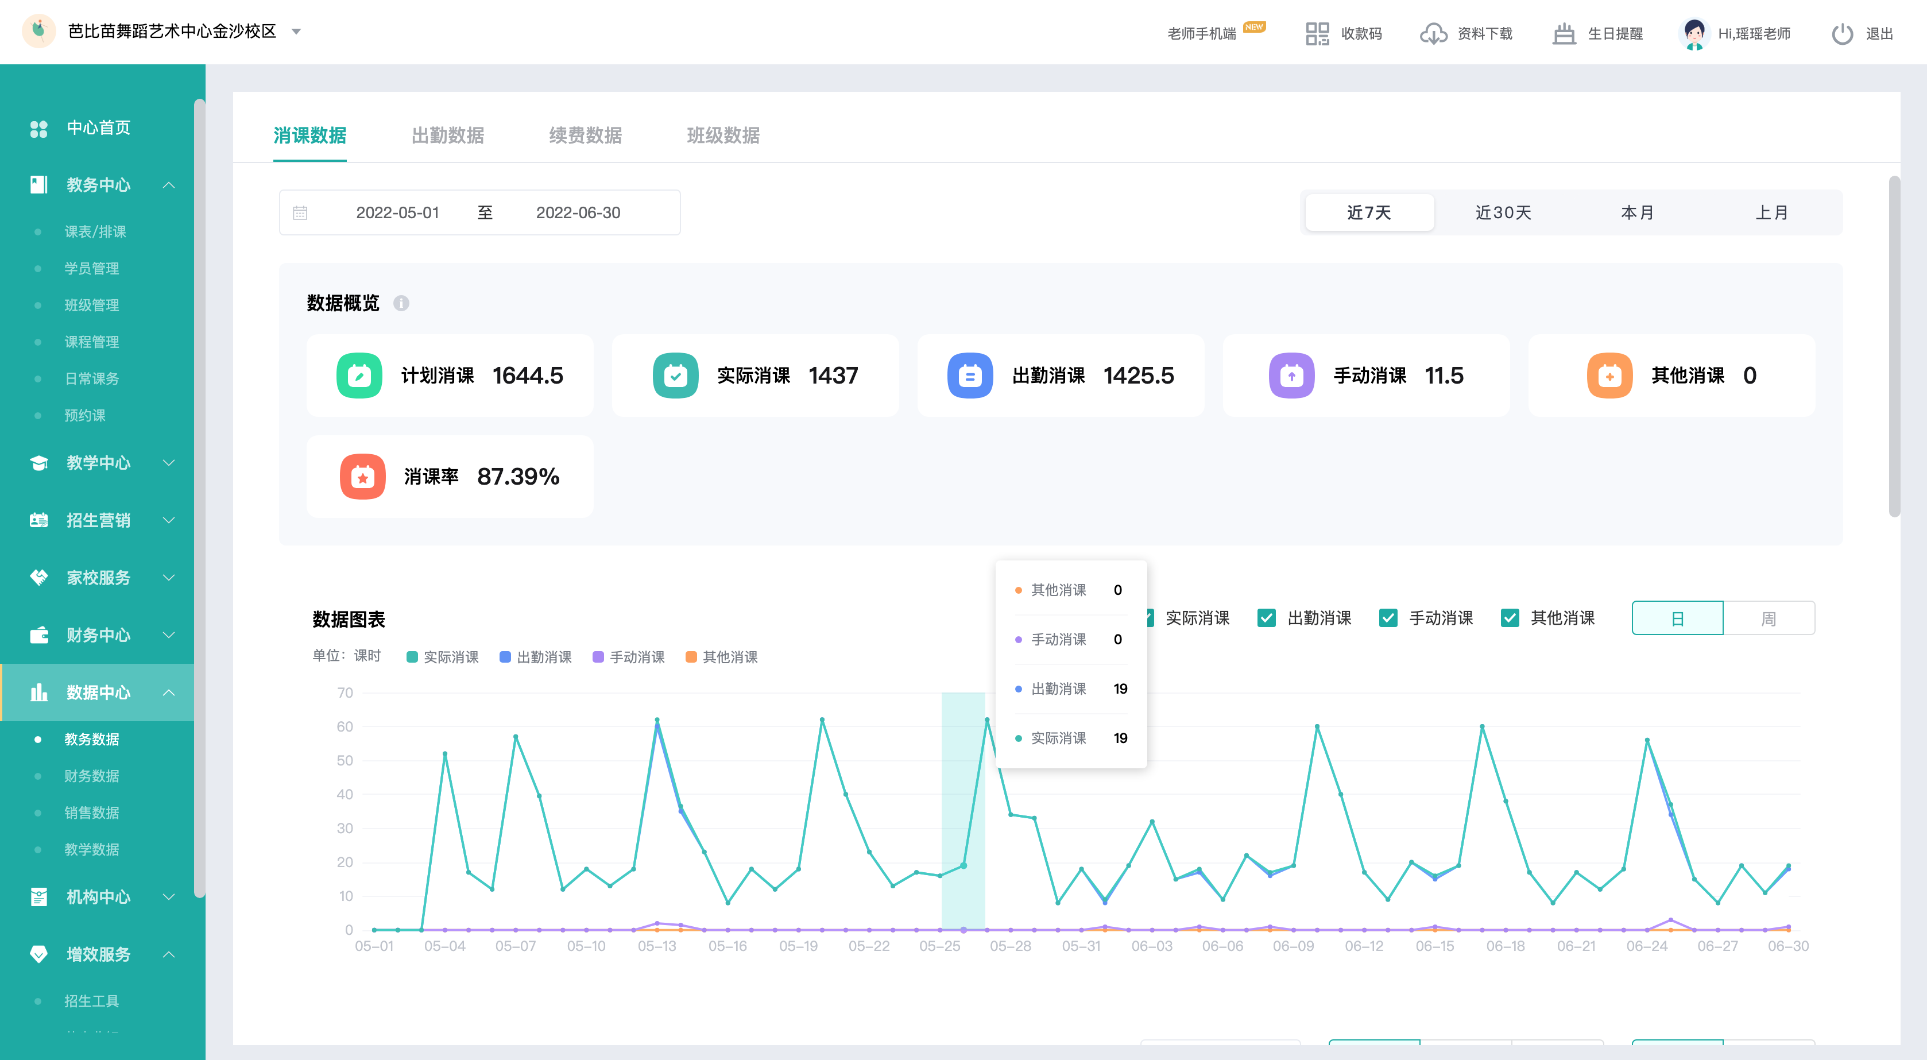Open the 收款码 QR code icon
Screen dimensions: 1927x1060
[1317, 34]
